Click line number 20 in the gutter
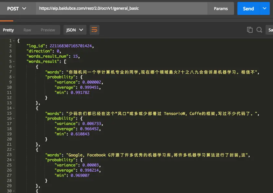Image resolution: width=273 pixels, height=193 pixels. [x=9, y=139]
